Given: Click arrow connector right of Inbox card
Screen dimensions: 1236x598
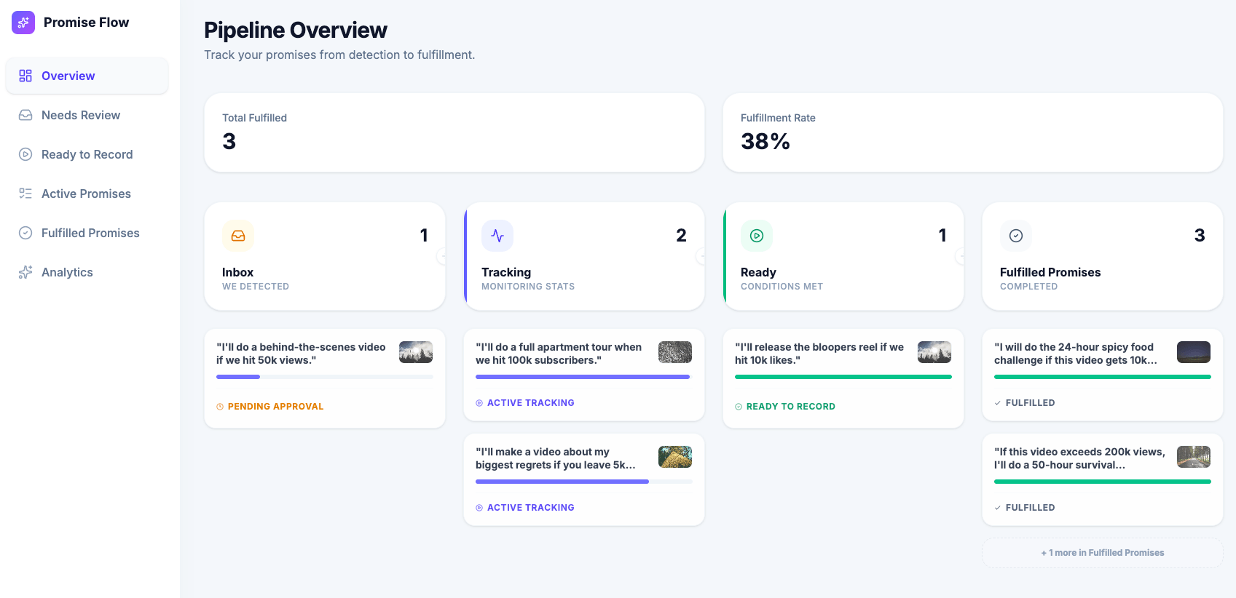Looking at the screenshot, I should pyautogui.click(x=442, y=256).
